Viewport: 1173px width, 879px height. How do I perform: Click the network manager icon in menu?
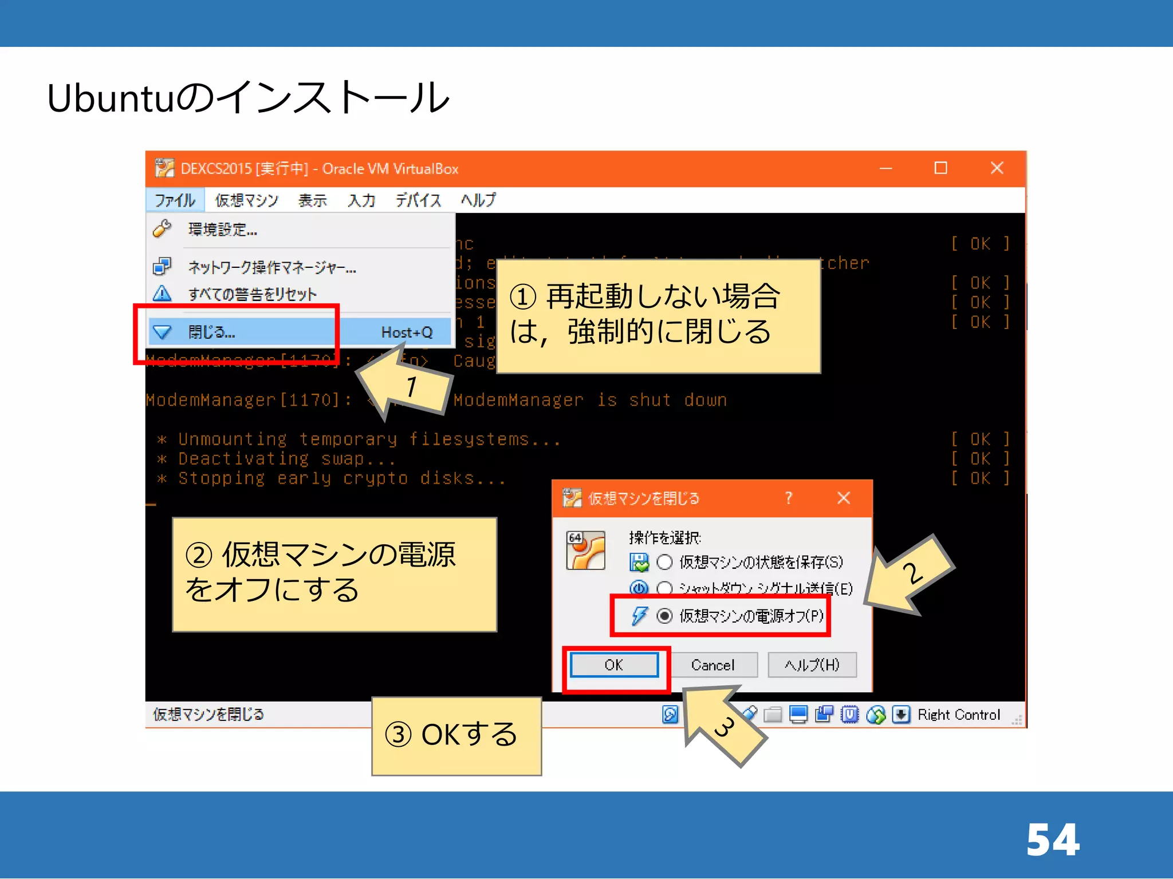click(x=162, y=266)
